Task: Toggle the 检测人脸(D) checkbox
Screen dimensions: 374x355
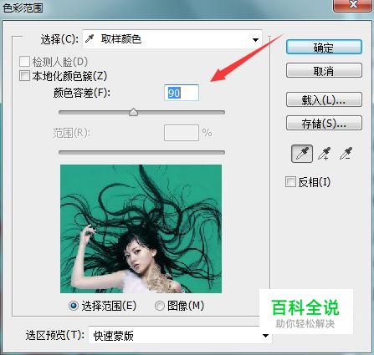Action: [24, 61]
